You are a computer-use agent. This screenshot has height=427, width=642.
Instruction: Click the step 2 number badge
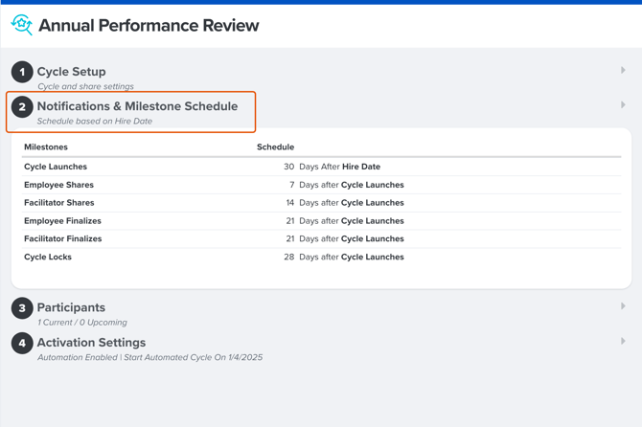[x=22, y=107]
